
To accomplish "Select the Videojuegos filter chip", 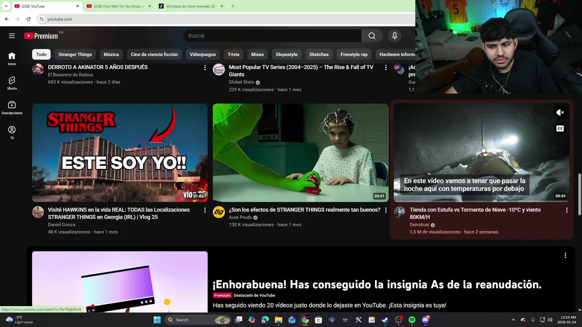I will pos(203,54).
